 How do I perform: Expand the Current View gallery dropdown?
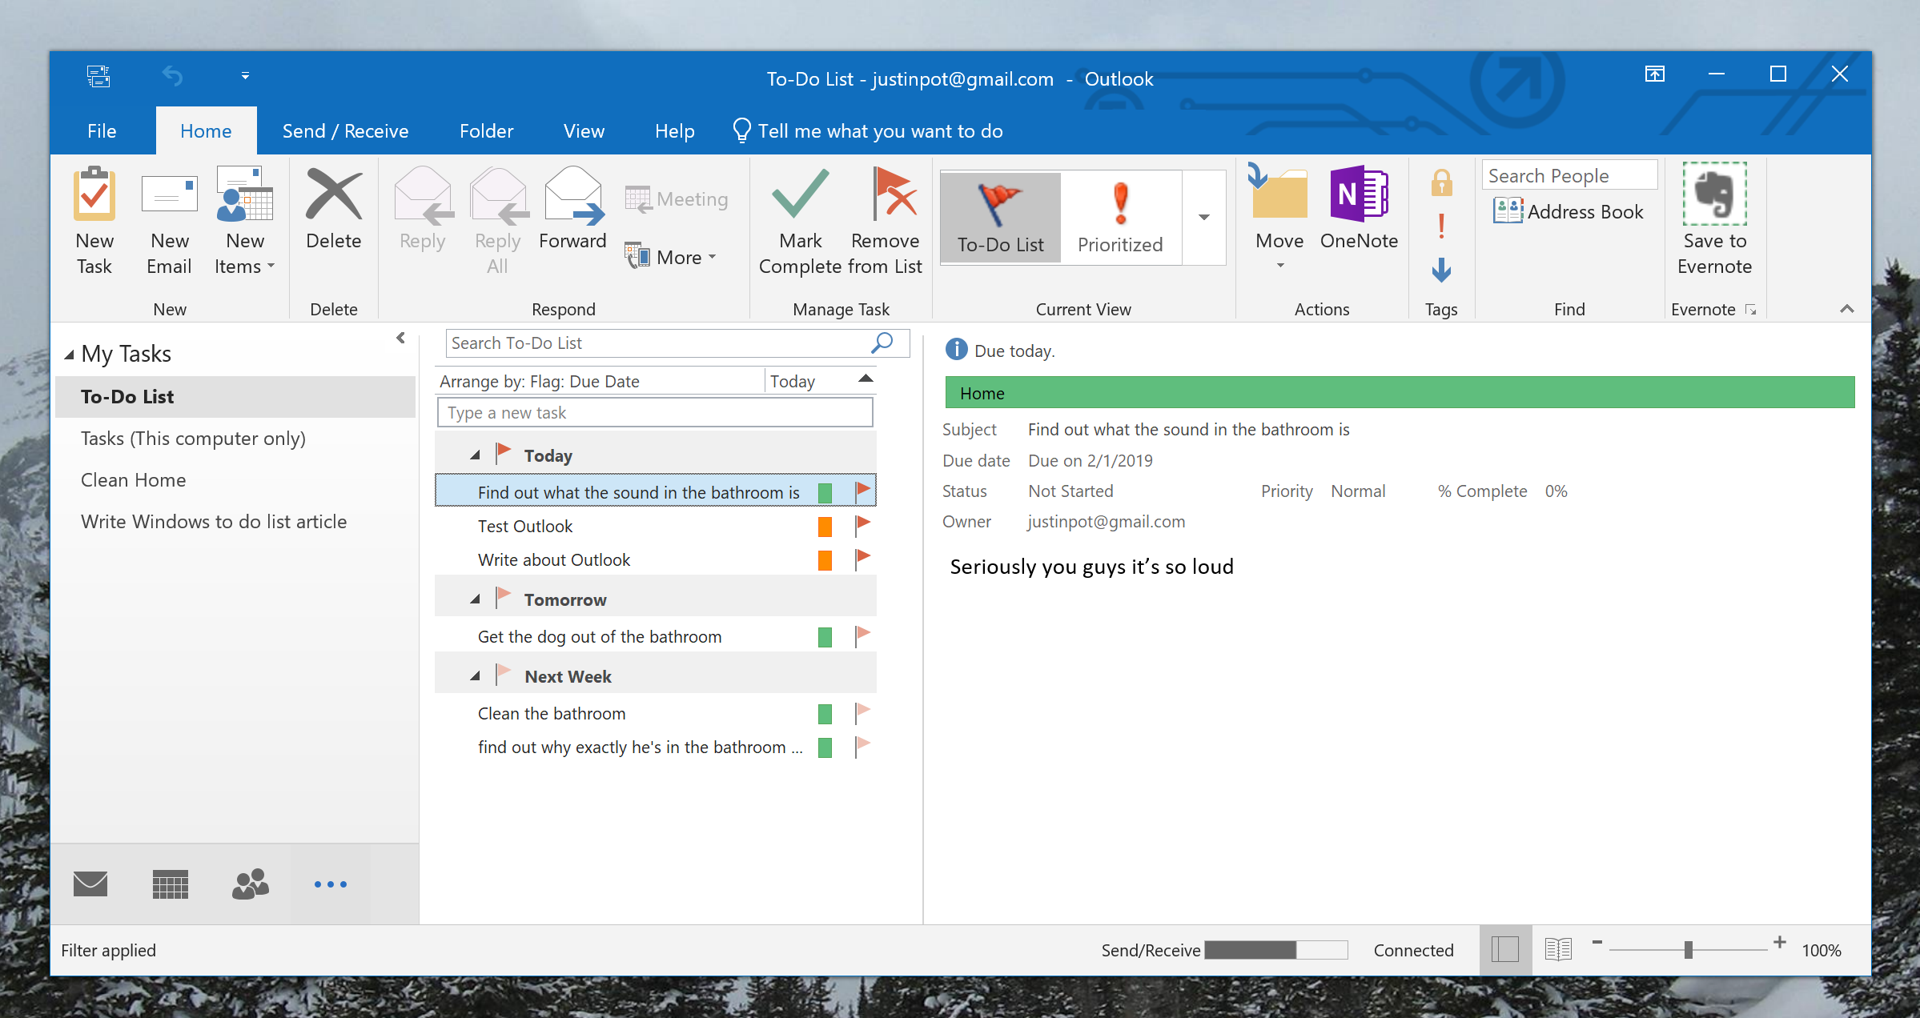click(1203, 218)
